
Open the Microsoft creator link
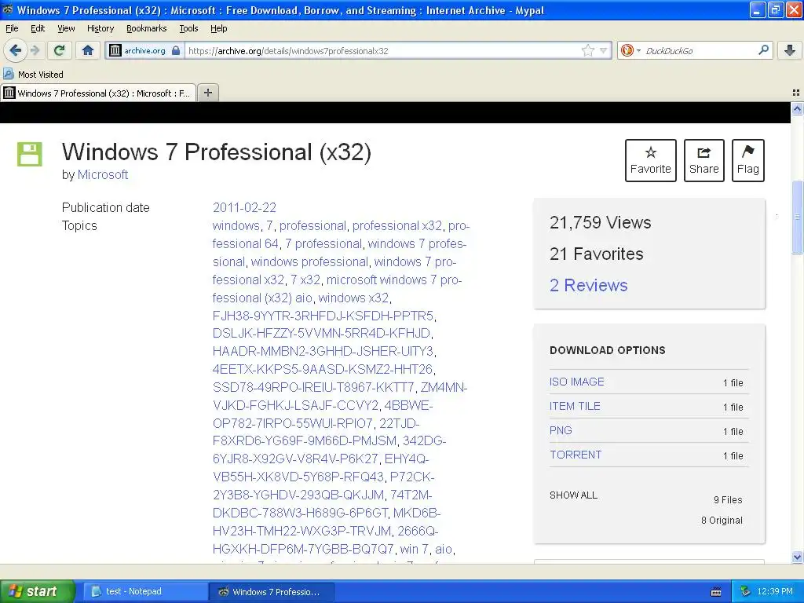(x=103, y=175)
